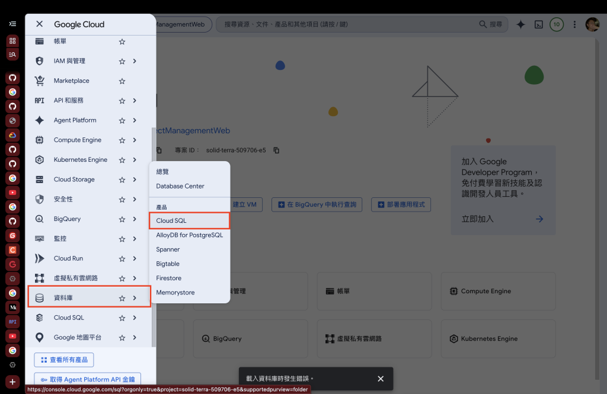Click the plus icon at the sidebar bottom

pyautogui.click(x=12, y=382)
